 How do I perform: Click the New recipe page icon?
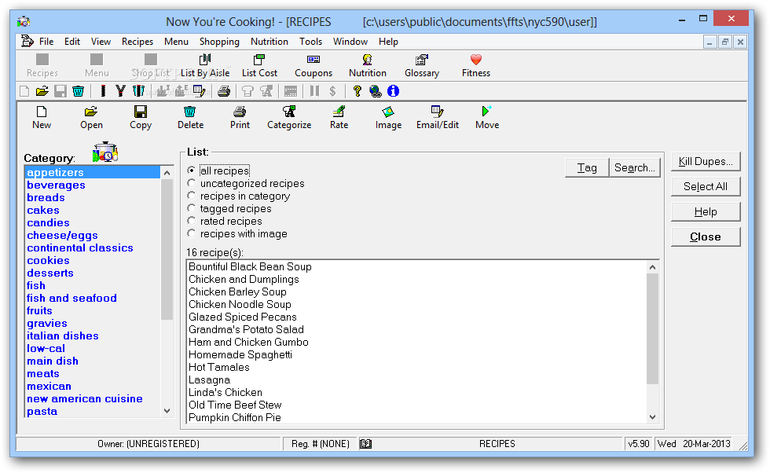42,112
